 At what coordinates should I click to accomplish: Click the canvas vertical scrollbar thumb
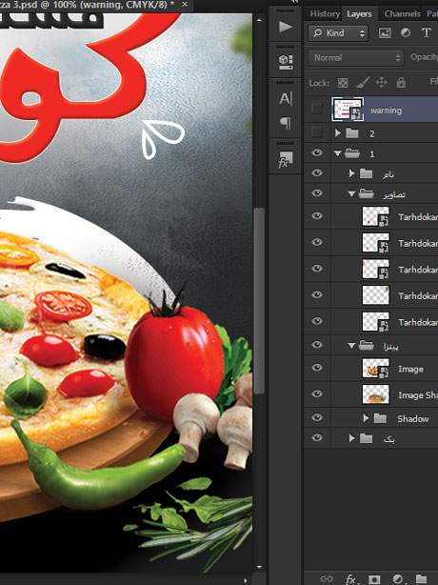click(259, 301)
